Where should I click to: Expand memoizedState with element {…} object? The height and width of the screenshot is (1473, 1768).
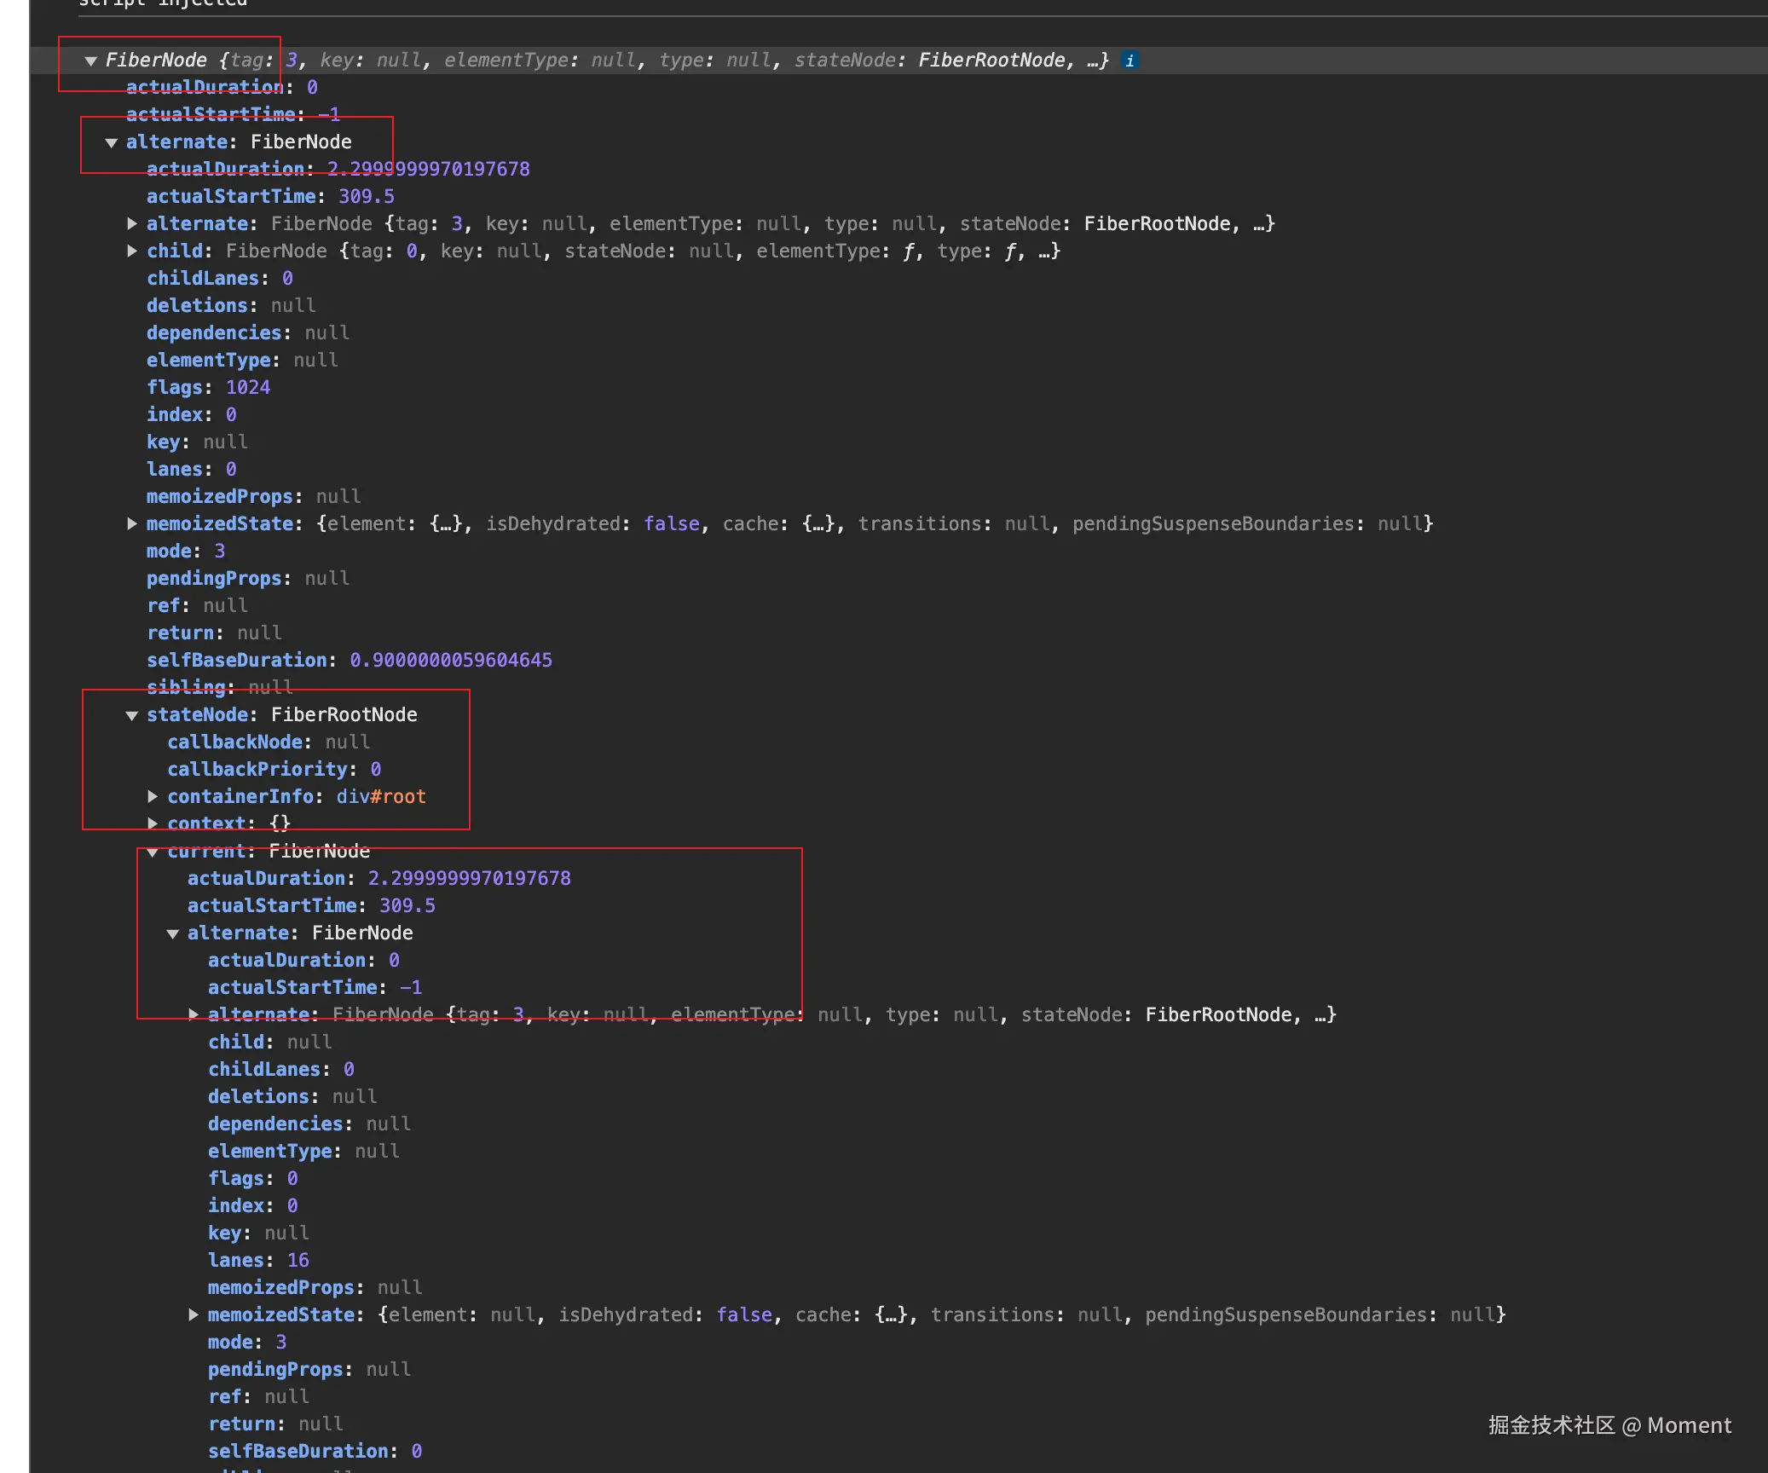[x=132, y=524]
